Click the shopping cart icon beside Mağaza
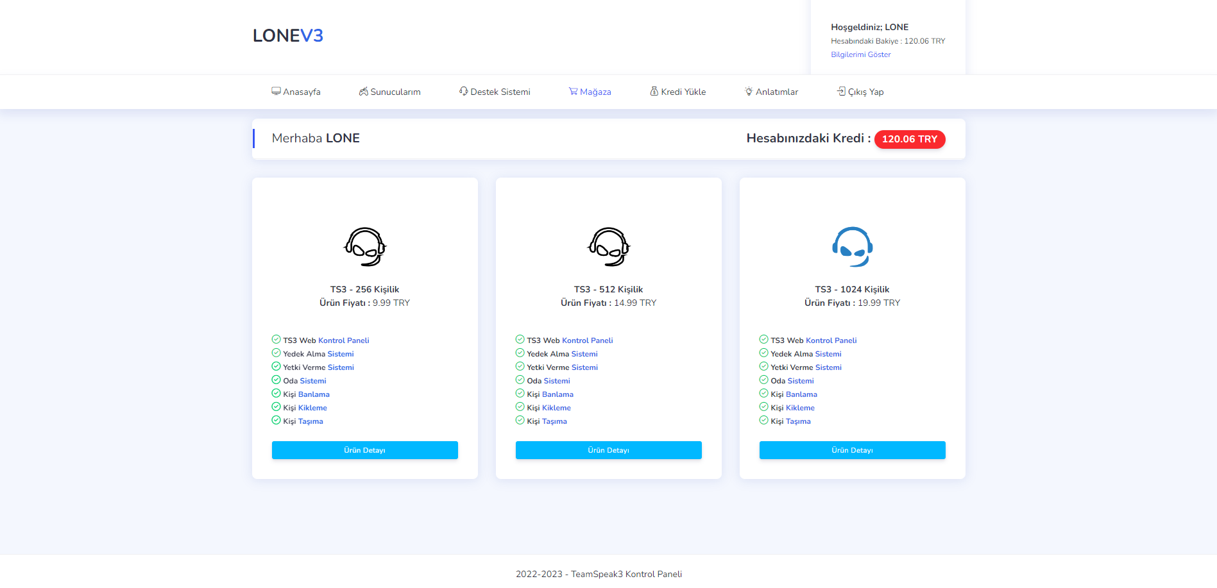 point(573,91)
